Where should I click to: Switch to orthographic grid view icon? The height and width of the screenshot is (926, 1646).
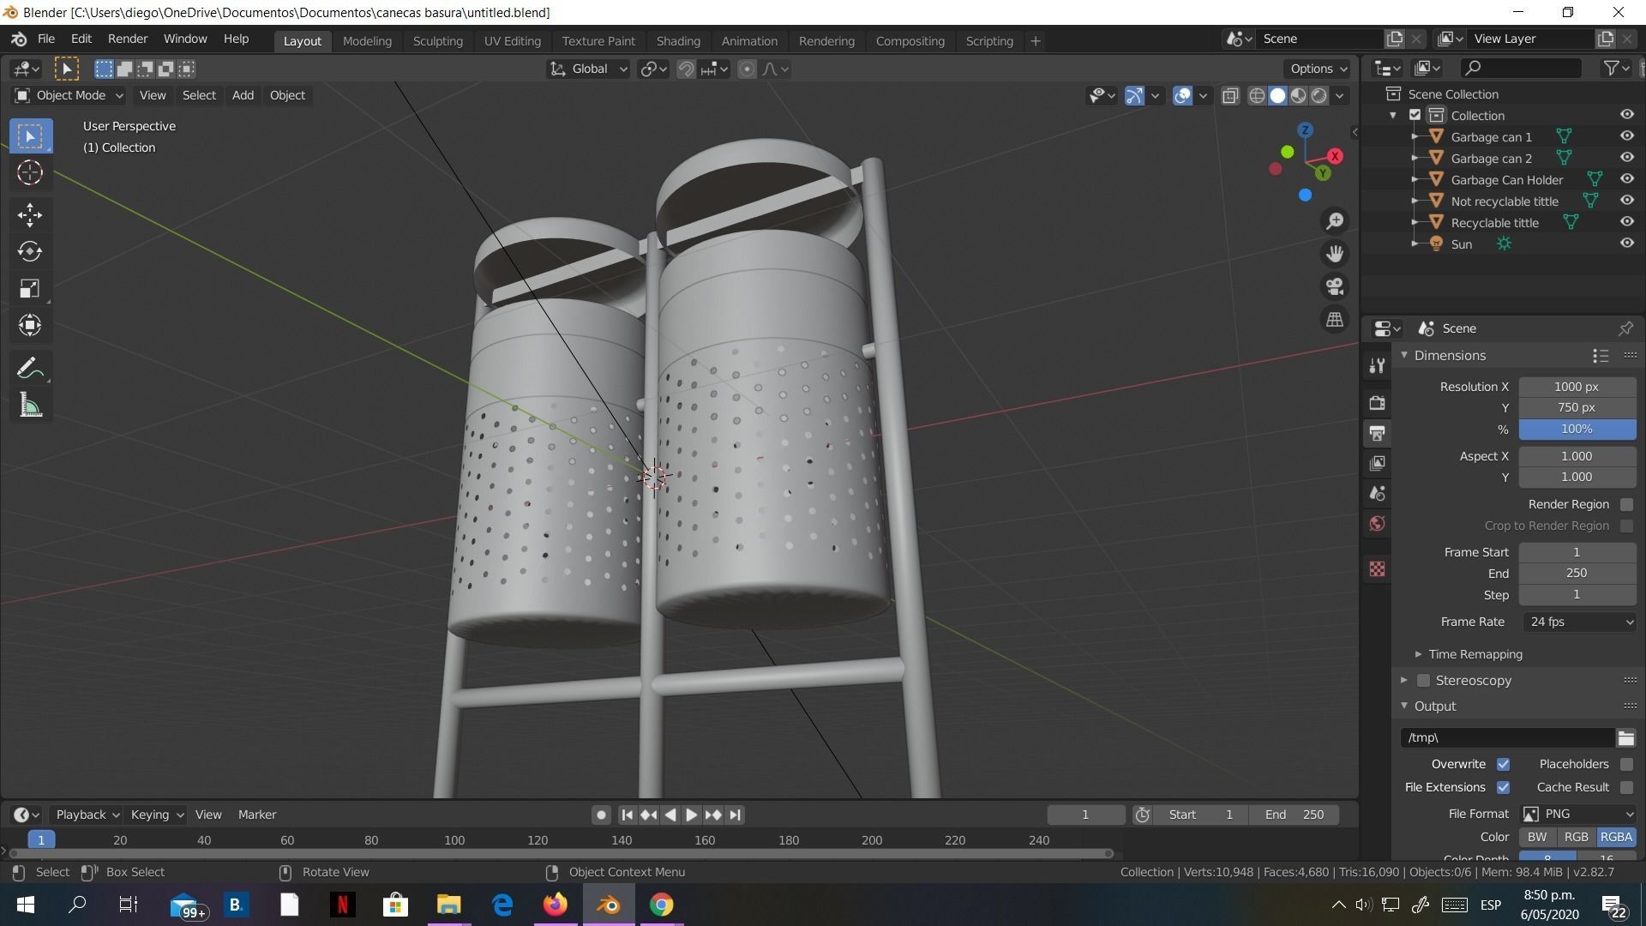(1335, 319)
